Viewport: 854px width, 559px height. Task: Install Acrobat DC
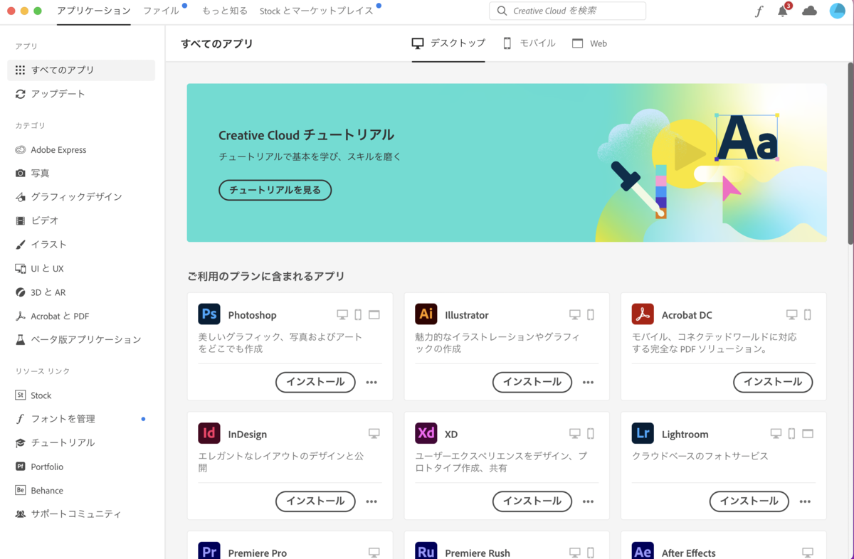(x=773, y=382)
